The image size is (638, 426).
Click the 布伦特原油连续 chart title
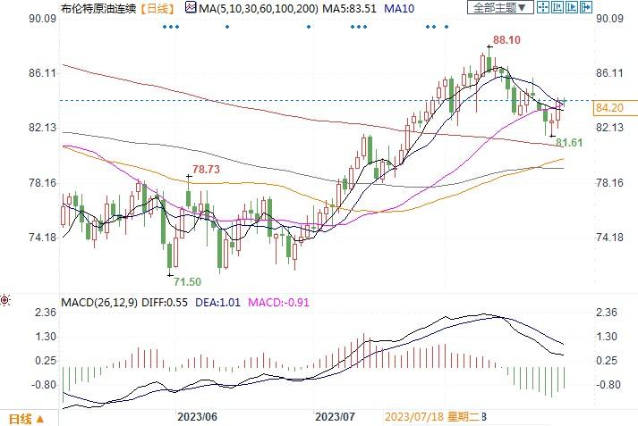(97, 7)
